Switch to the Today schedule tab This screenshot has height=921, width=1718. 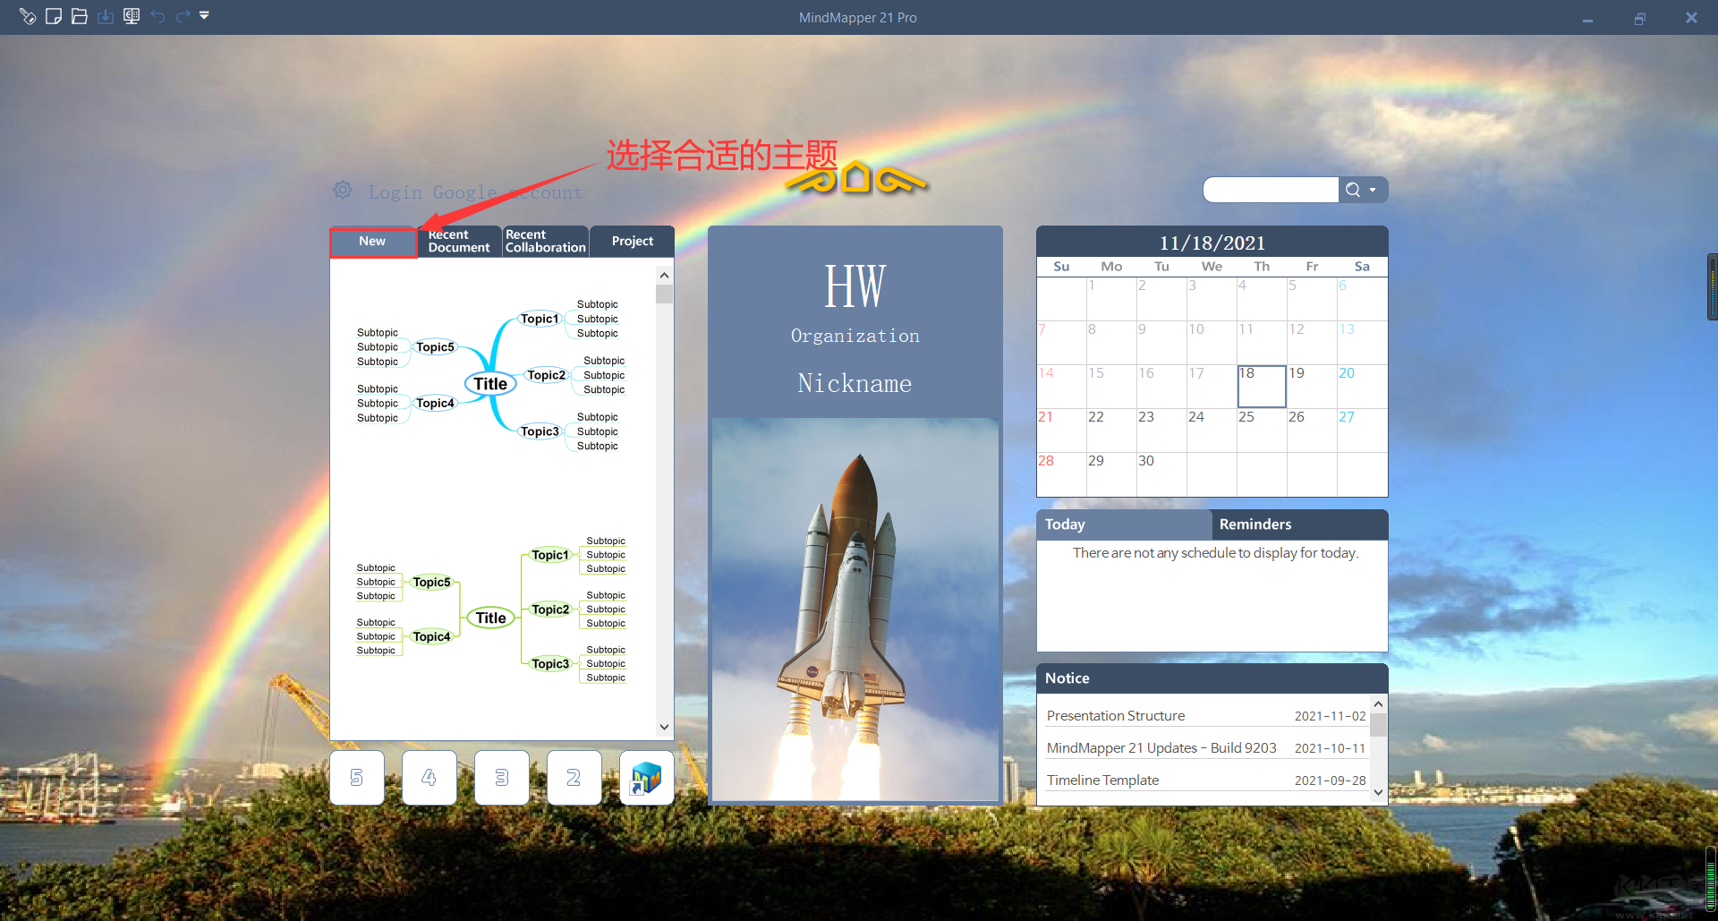1124,524
